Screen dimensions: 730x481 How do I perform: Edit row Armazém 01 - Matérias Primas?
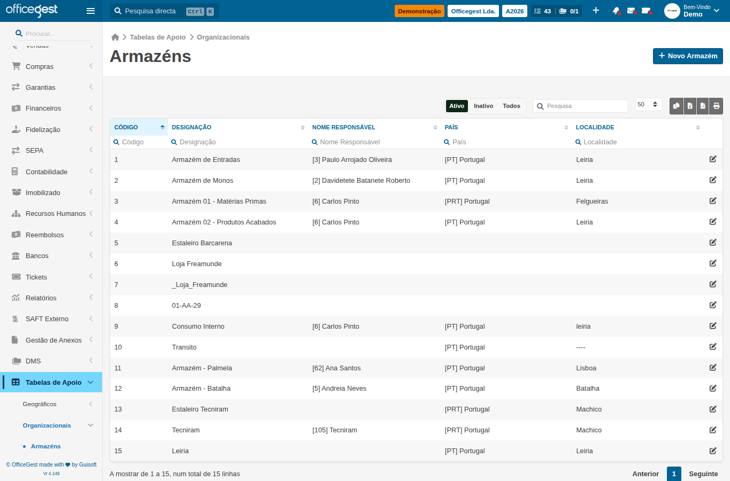coord(713,201)
